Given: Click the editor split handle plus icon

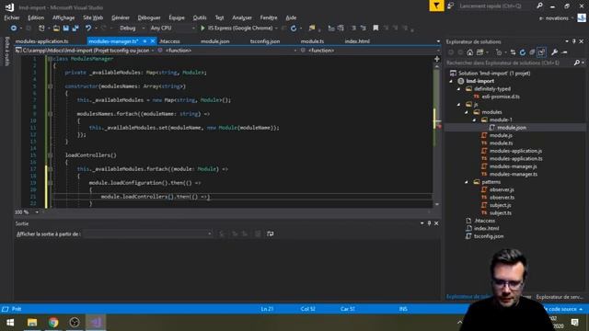Looking at the screenshot, I should coord(437,59).
